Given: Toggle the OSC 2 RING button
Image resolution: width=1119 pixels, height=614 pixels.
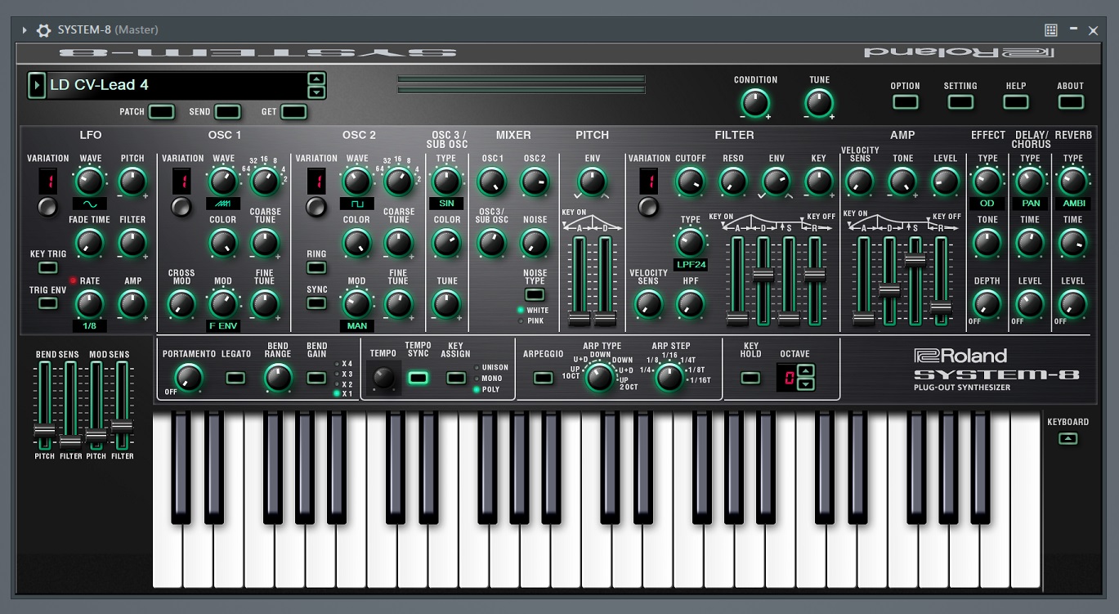Looking at the screenshot, I should click(x=316, y=267).
